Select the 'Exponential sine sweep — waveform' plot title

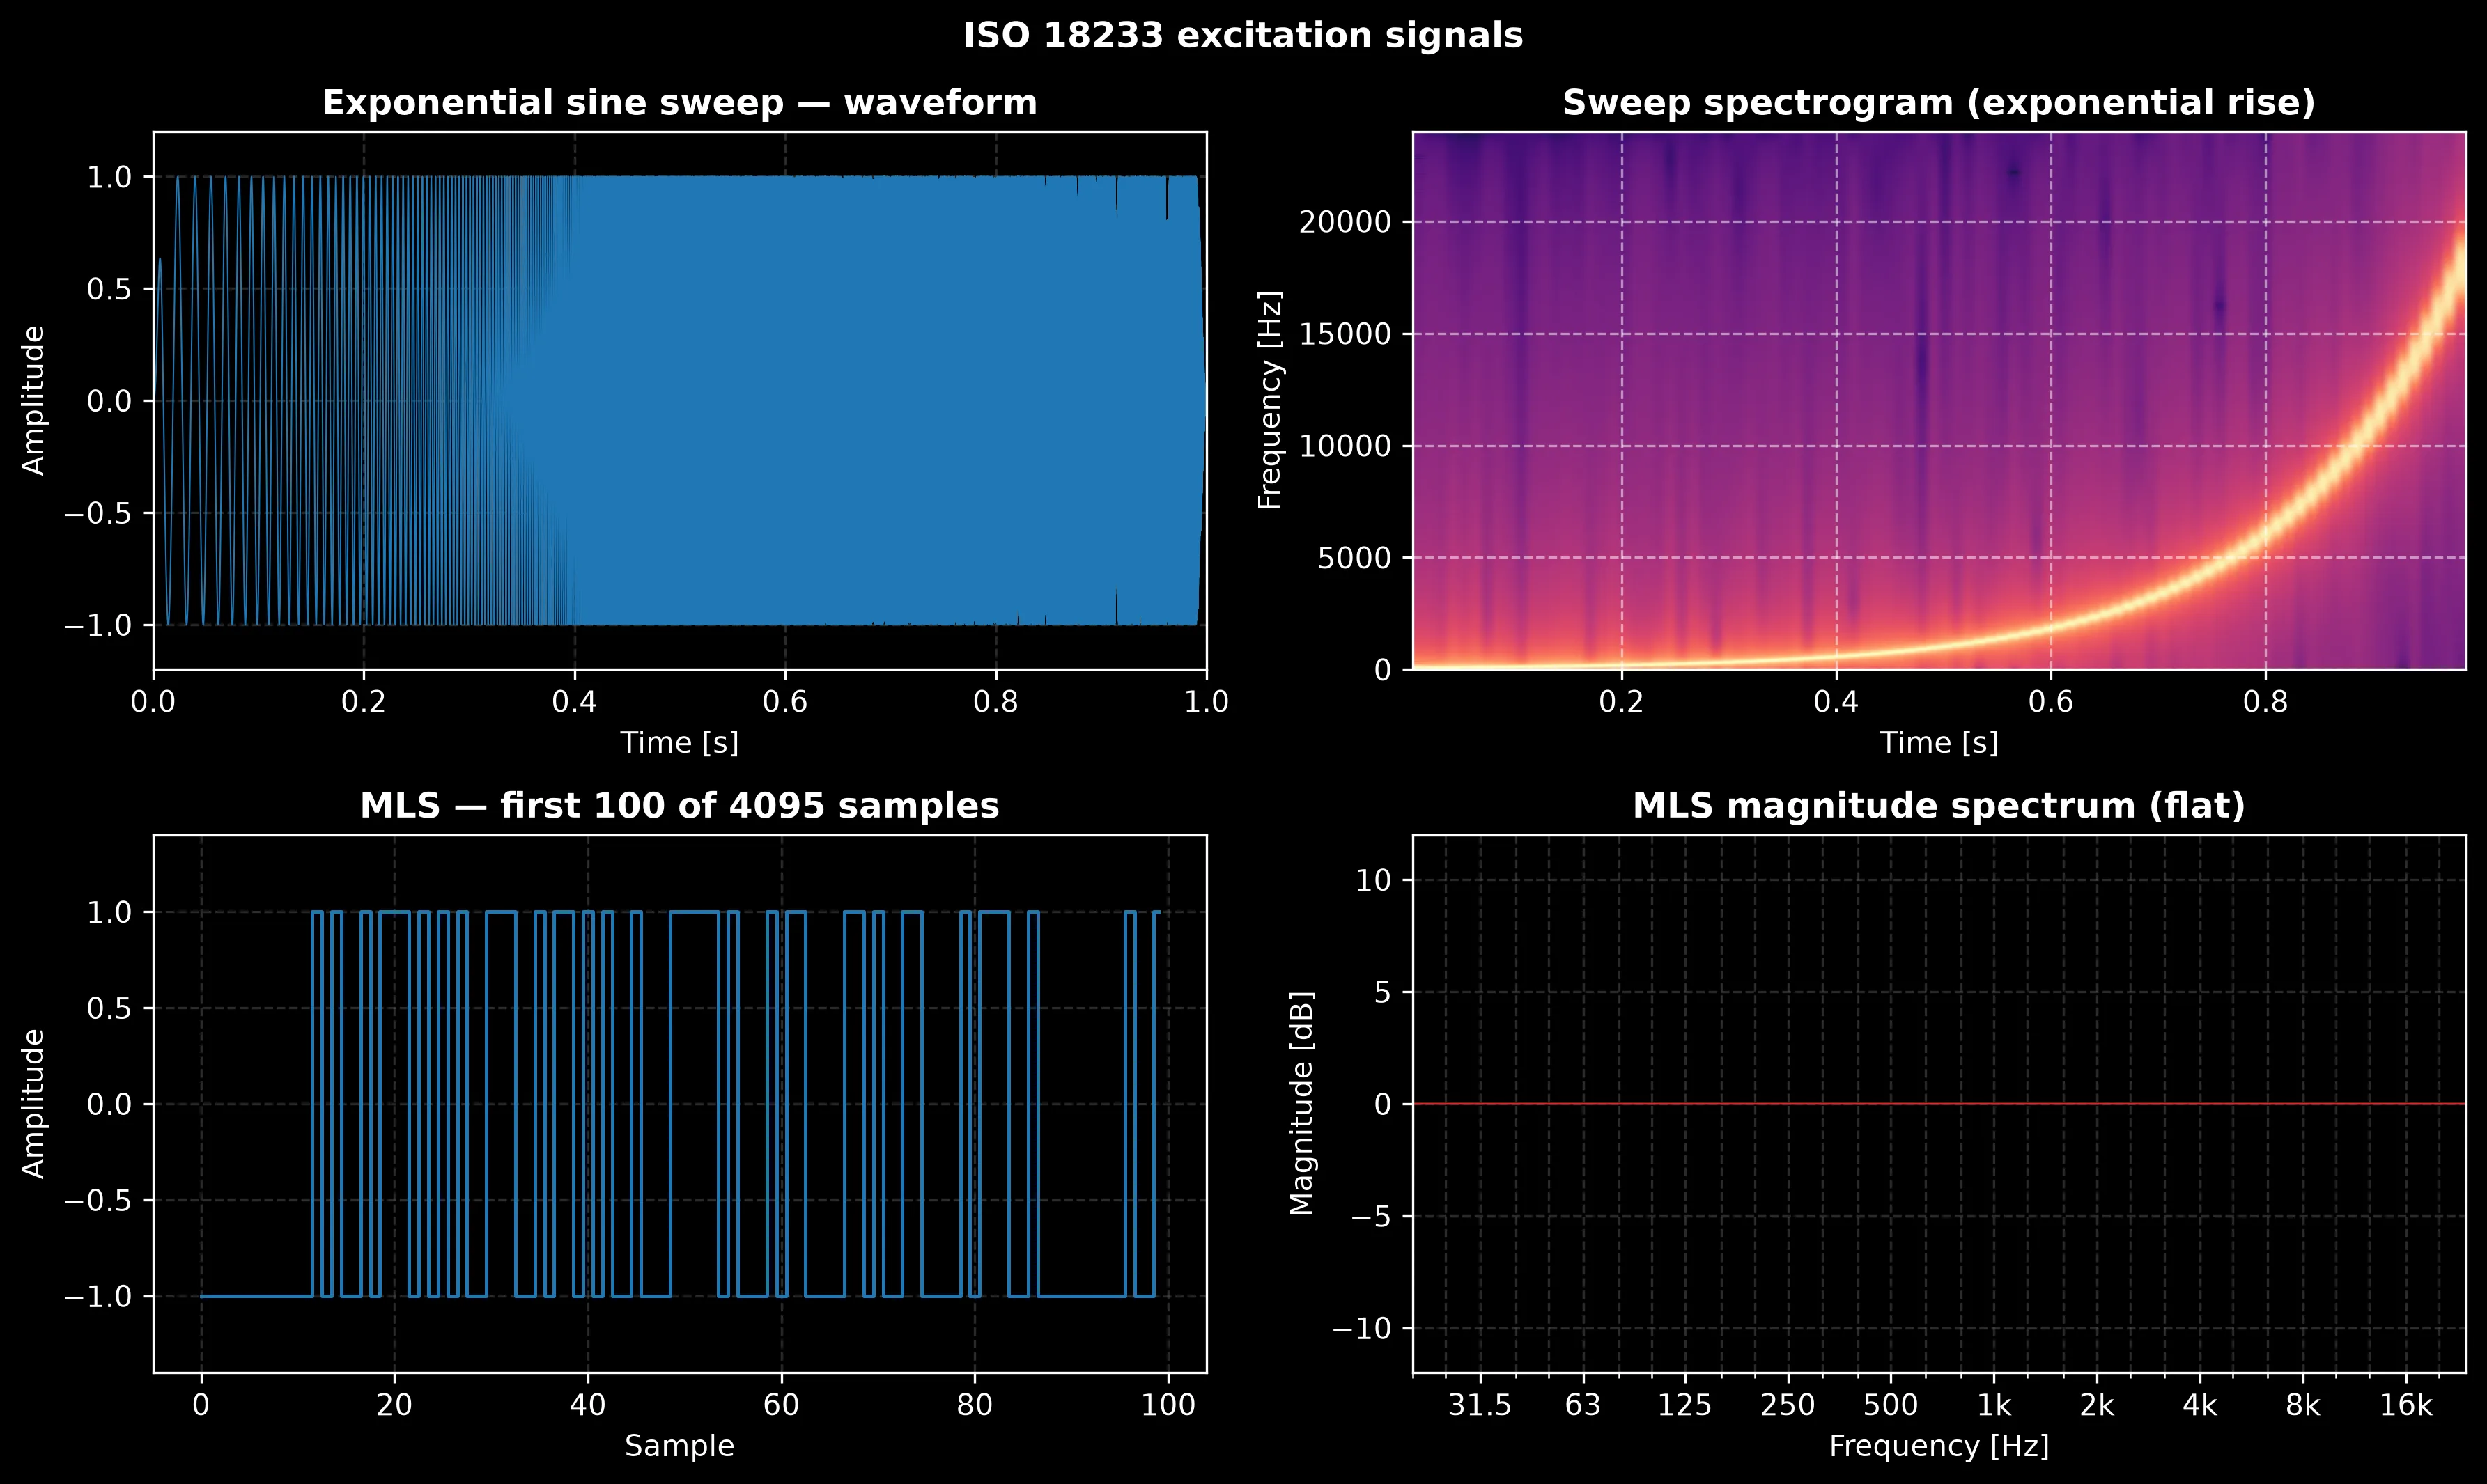tap(679, 103)
